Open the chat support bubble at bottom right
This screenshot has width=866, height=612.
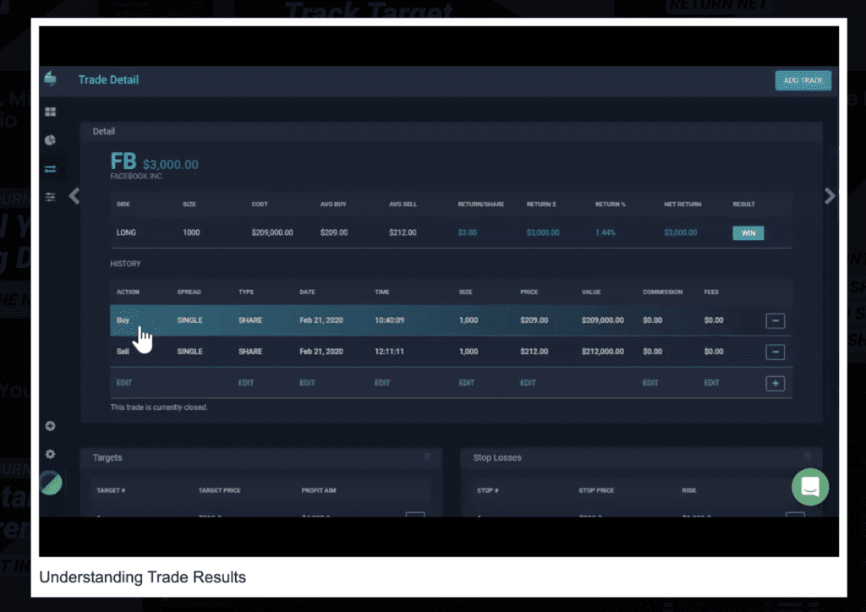[809, 487]
